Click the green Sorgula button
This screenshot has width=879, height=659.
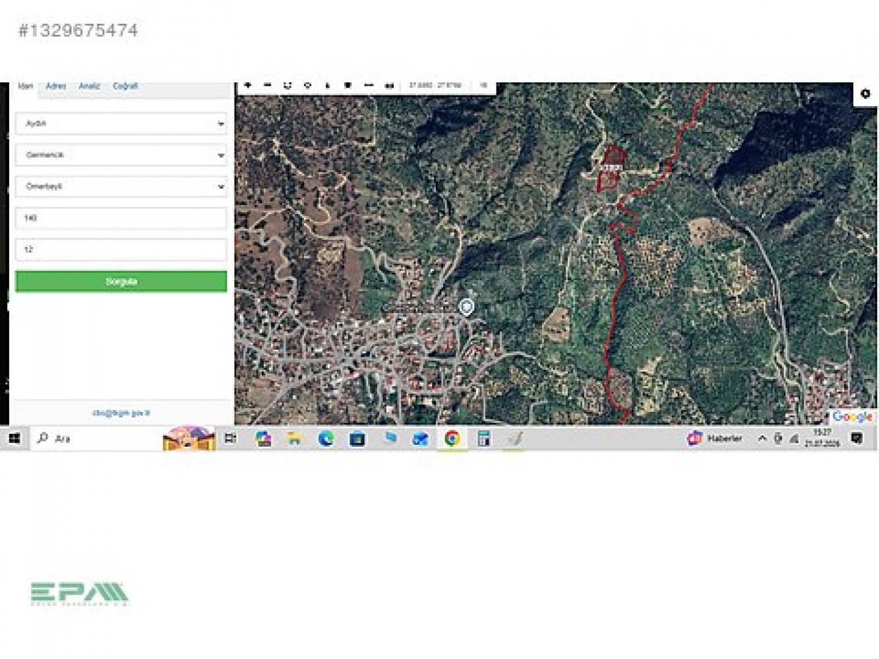click(x=121, y=281)
